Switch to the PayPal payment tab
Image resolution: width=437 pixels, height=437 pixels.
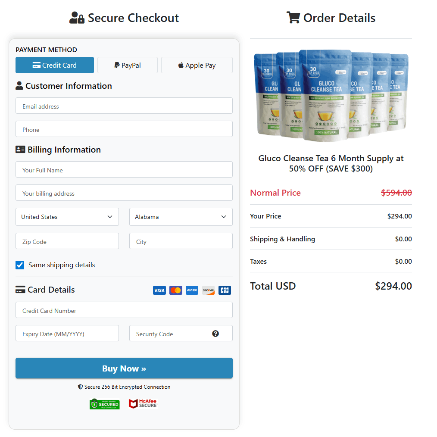(127, 65)
